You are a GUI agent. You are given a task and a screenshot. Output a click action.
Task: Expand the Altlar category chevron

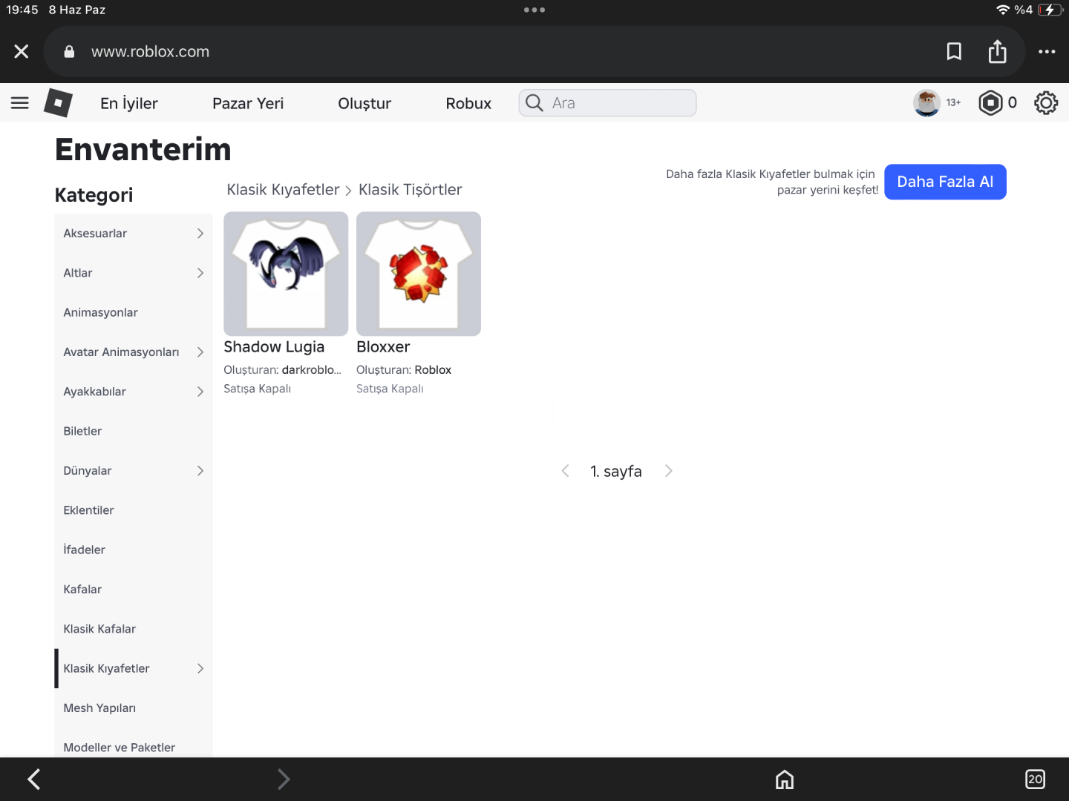200,273
